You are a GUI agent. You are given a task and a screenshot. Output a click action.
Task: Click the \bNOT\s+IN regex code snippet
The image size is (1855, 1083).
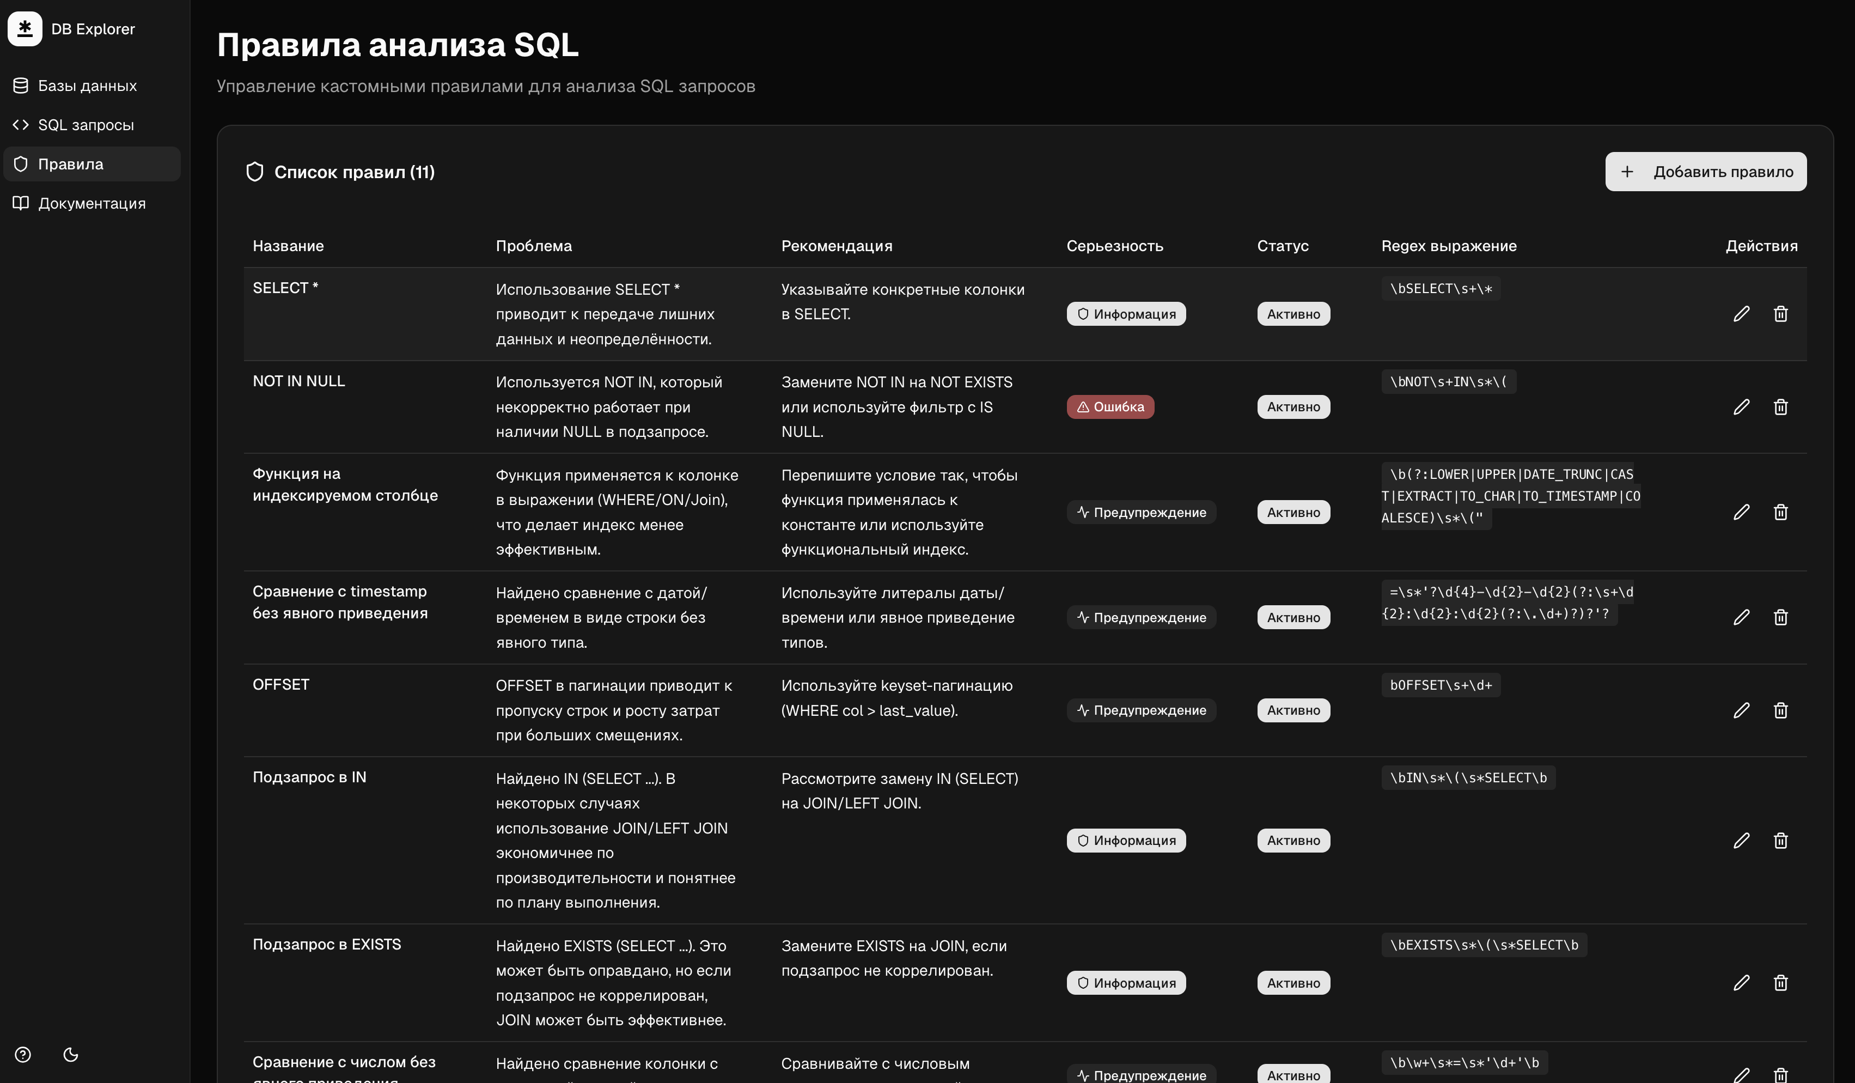pos(1447,381)
